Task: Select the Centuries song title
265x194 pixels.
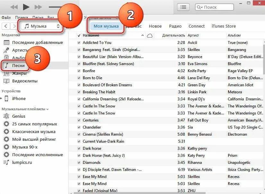Action: 90,120
